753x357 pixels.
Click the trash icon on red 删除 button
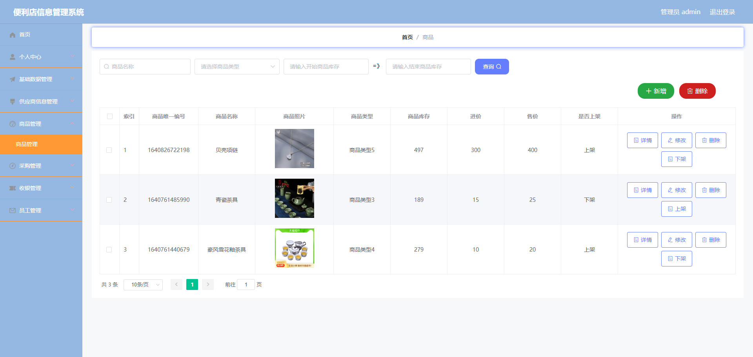690,91
